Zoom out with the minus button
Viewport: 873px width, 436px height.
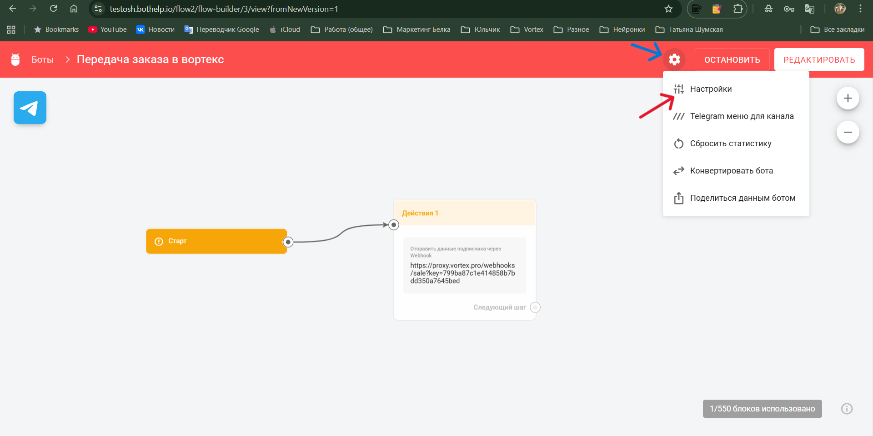(848, 132)
